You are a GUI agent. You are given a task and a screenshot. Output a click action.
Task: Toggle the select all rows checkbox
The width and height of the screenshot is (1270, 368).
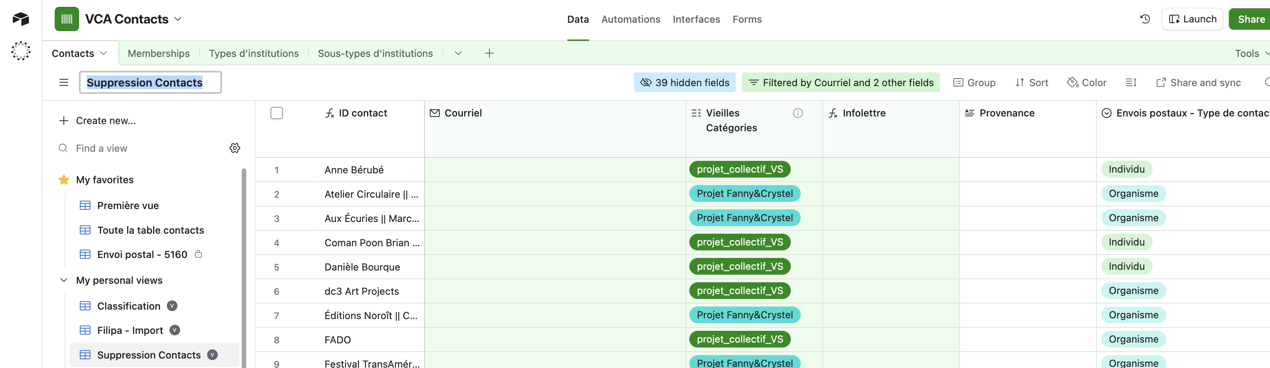click(x=277, y=113)
